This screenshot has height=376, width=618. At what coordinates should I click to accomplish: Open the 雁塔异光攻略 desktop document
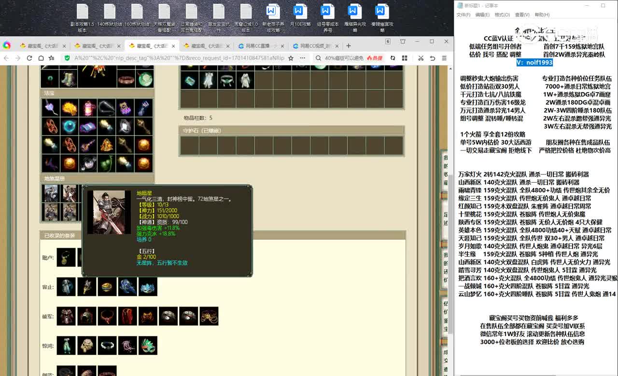[355, 18]
